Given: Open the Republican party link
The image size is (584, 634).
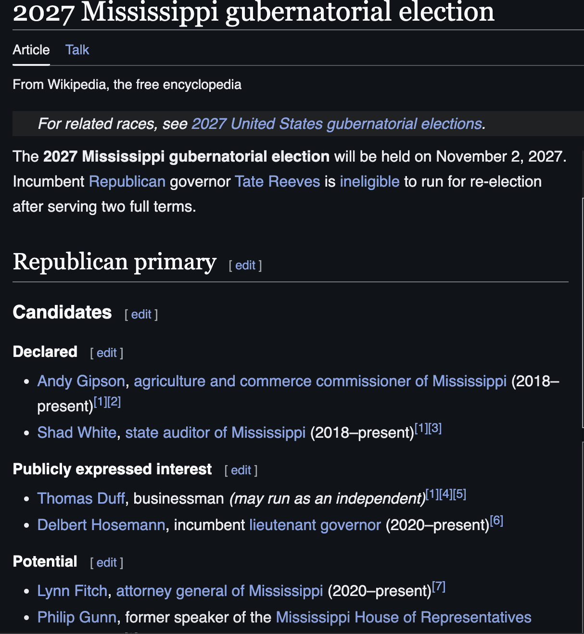Looking at the screenshot, I should pyautogui.click(x=127, y=181).
